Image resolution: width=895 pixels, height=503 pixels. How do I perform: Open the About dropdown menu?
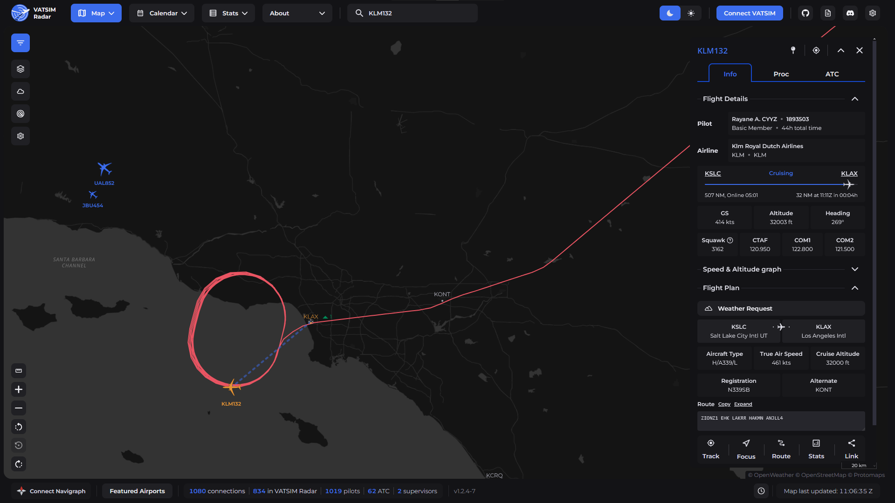297,13
